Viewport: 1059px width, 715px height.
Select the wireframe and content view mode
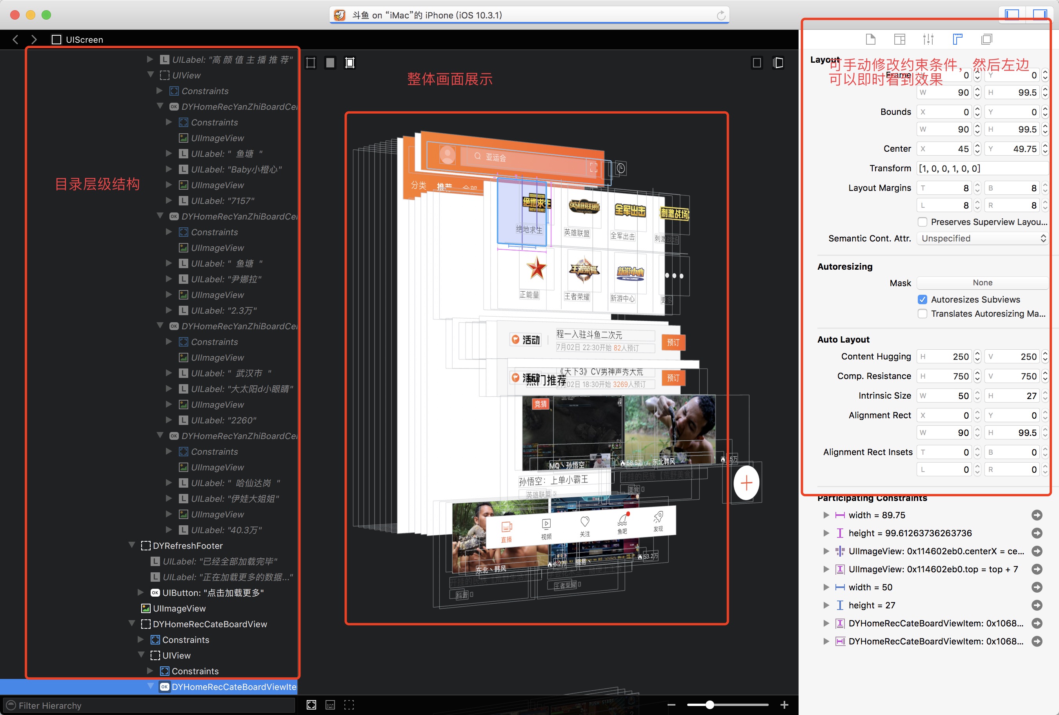349,62
